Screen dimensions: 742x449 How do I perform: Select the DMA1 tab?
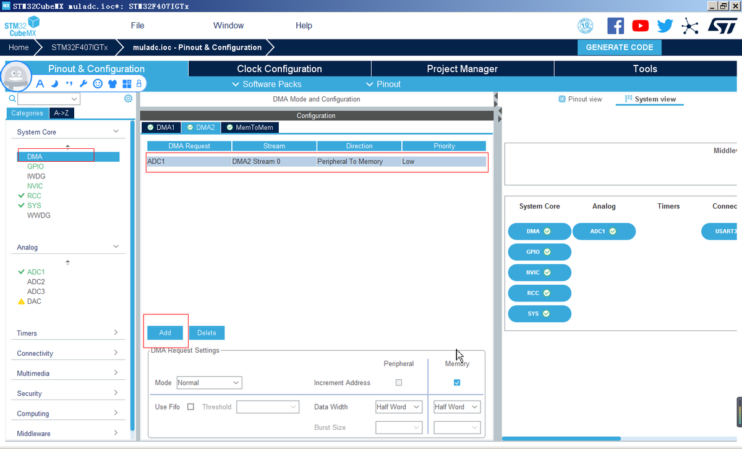[x=161, y=127]
